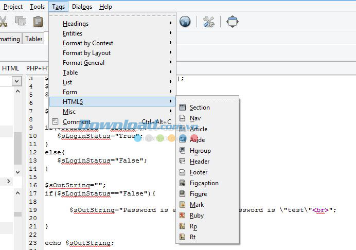Viewport: 356px width, 250px height.
Task: Open the Help menu
Action: click(105, 7)
